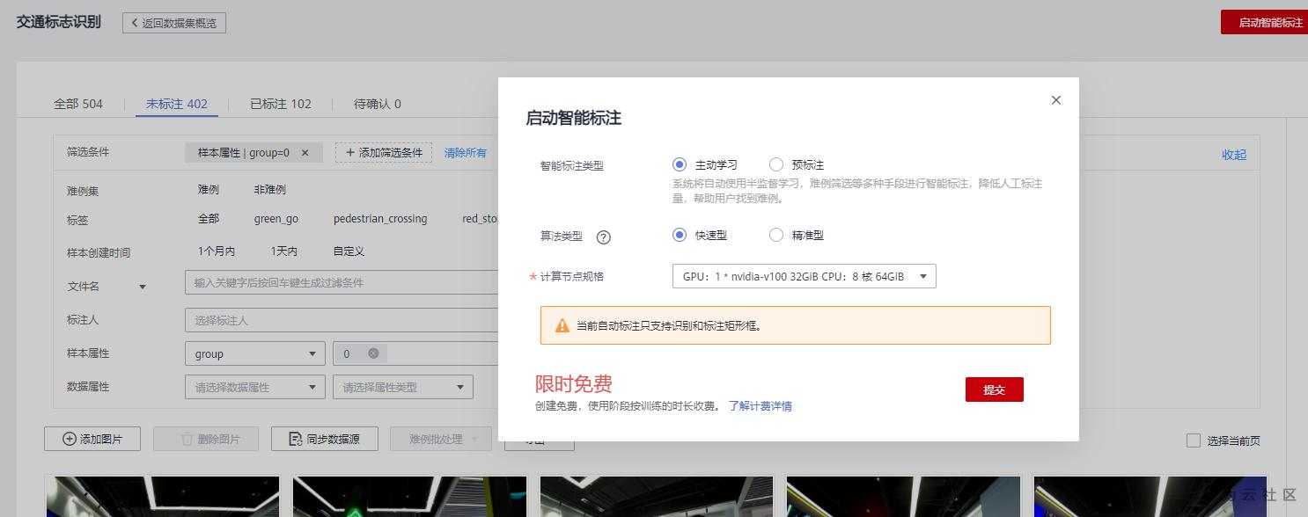Viewport: 1308px width, 517px height.
Task: Open the GPU compute node specification dropdown
Action: 922,275
